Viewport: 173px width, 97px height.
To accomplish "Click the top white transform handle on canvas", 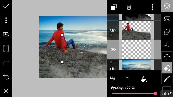I will (x=62, y=35).
